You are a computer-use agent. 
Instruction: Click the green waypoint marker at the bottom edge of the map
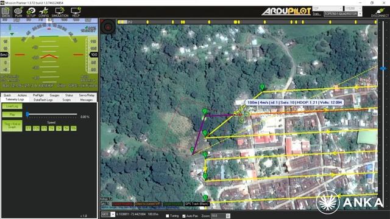click(205, 198)
